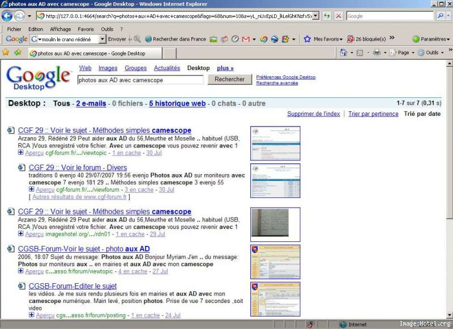Image resolution: width=453 pixels, height=329 pixels.
Task: Open the Page menu dropdown in command bar
Action: click(413, 53)
